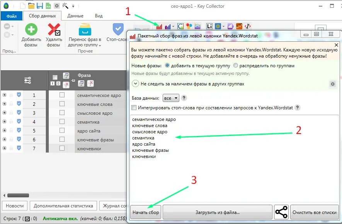Image resolution: width=342 pixels, height=224 pixels.
Task: Export to Excel via the green XLS icon
Action: tap(48, 6)
